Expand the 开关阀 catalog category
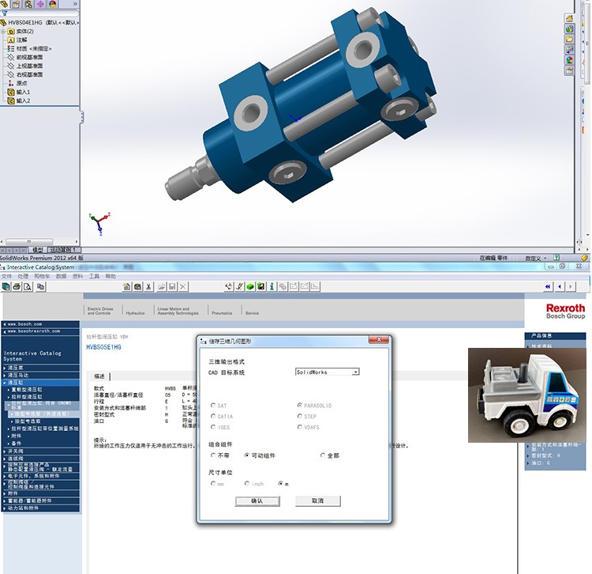The width and height of the screenshot is (592, 574). point(5,451)
